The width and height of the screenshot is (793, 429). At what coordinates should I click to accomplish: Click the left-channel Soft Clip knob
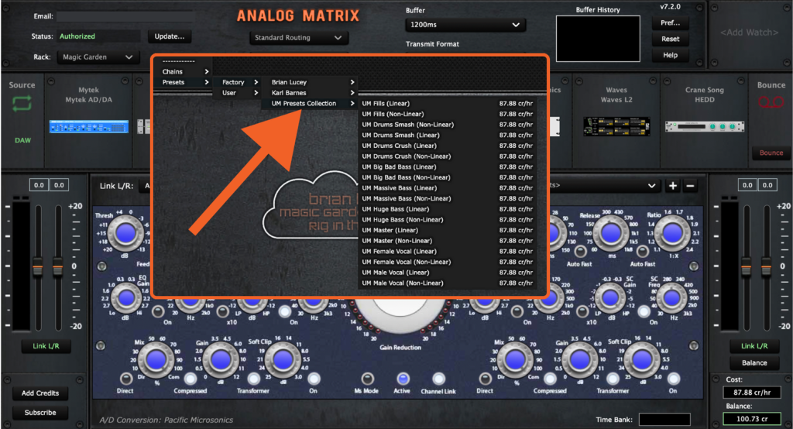282,360
